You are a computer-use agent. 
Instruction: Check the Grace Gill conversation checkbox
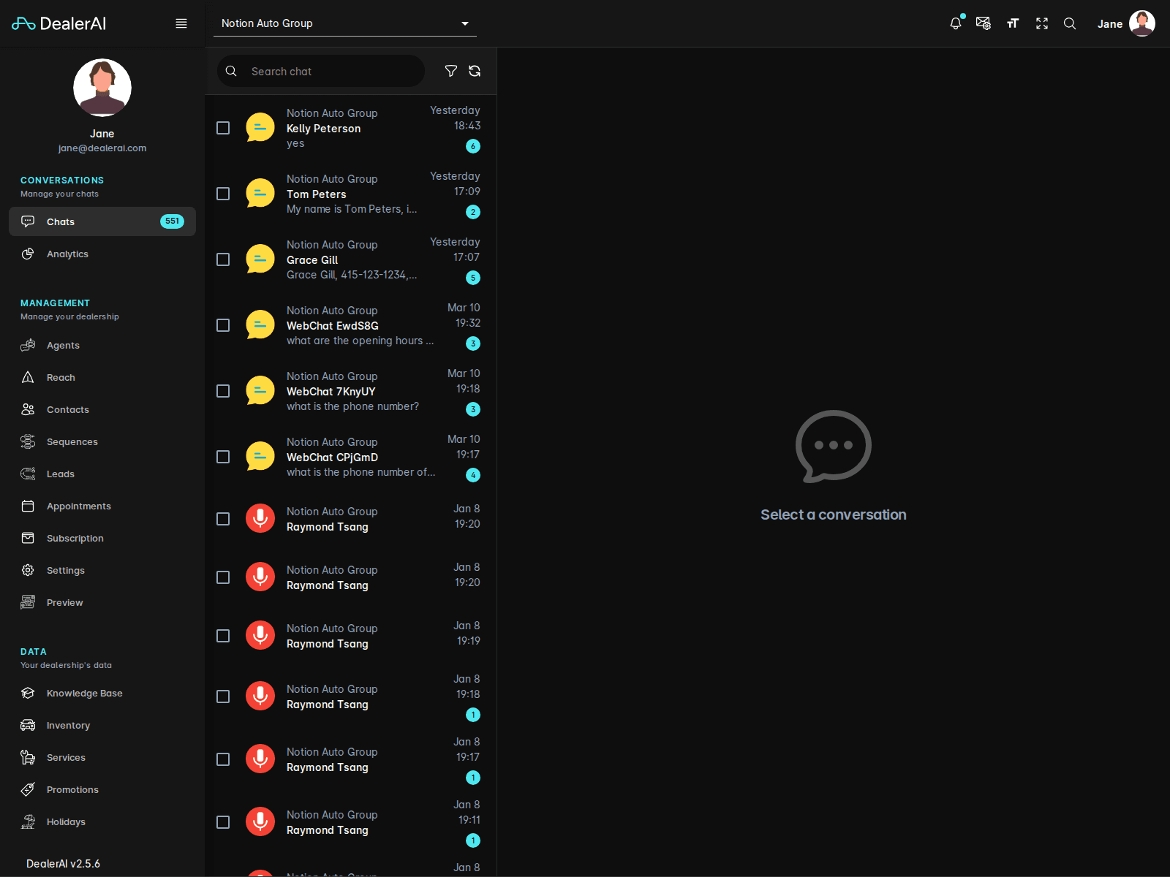coord(223,259)
